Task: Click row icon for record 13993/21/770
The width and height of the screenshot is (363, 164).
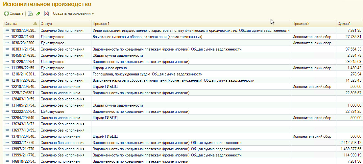Action: click(7, 143)
